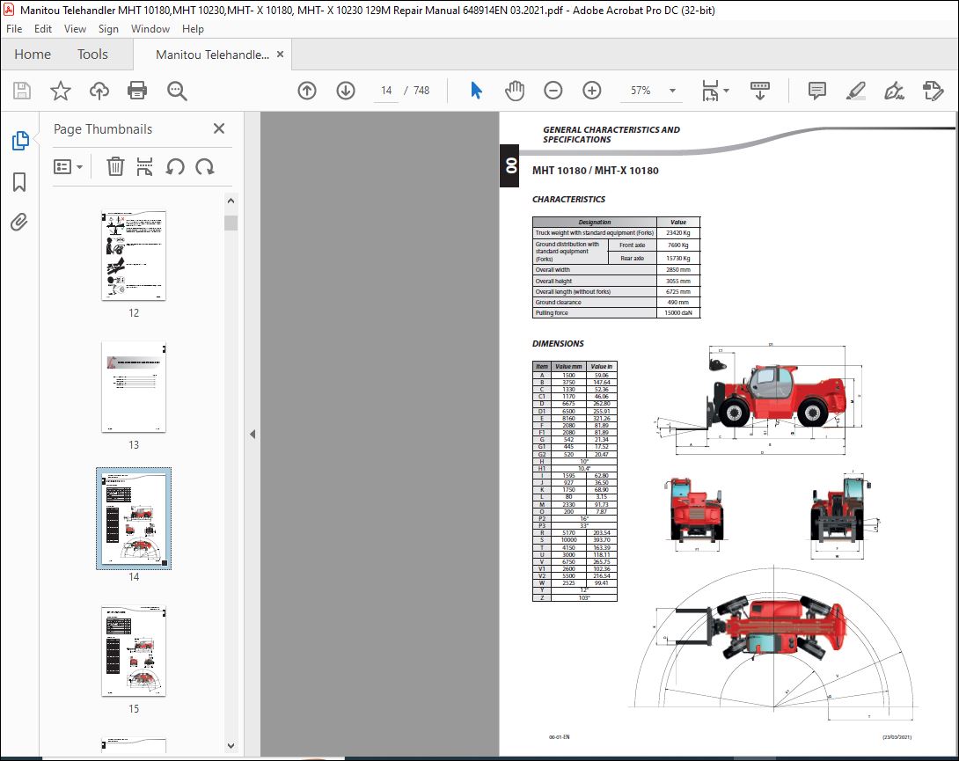Click the total page count '748'
The image size is (959, 761).
421,91
